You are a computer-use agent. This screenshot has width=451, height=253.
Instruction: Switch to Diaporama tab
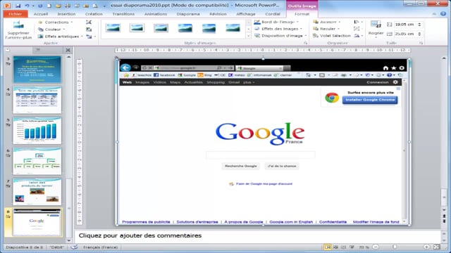(x=188, y=14)
